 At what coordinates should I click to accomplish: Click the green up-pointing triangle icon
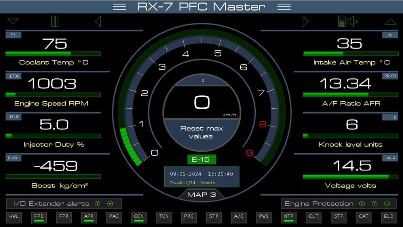(x=390, y=22)
